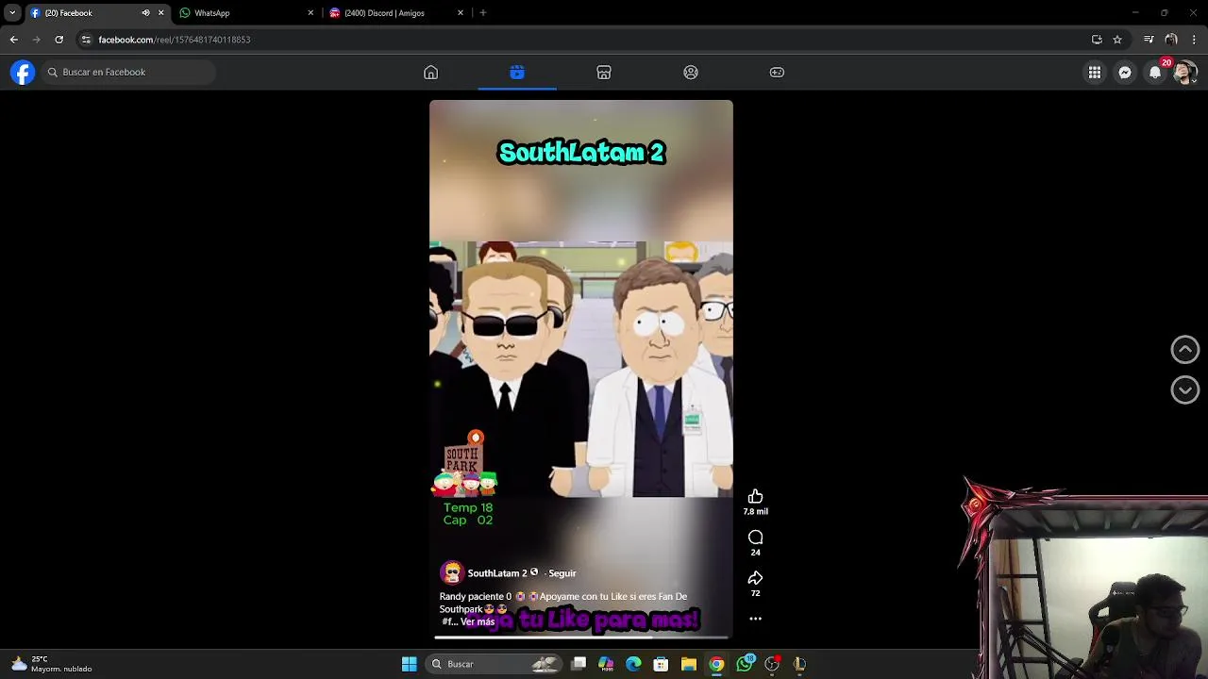
Task: Reload the page with refresh icon
Action: (x=59, y=40)
